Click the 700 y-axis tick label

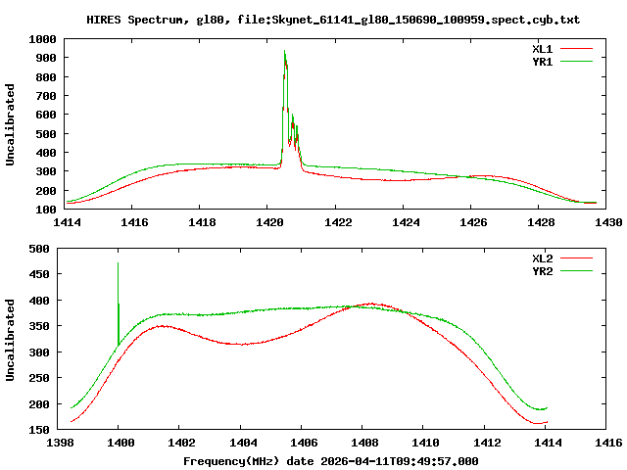point(46,96)
